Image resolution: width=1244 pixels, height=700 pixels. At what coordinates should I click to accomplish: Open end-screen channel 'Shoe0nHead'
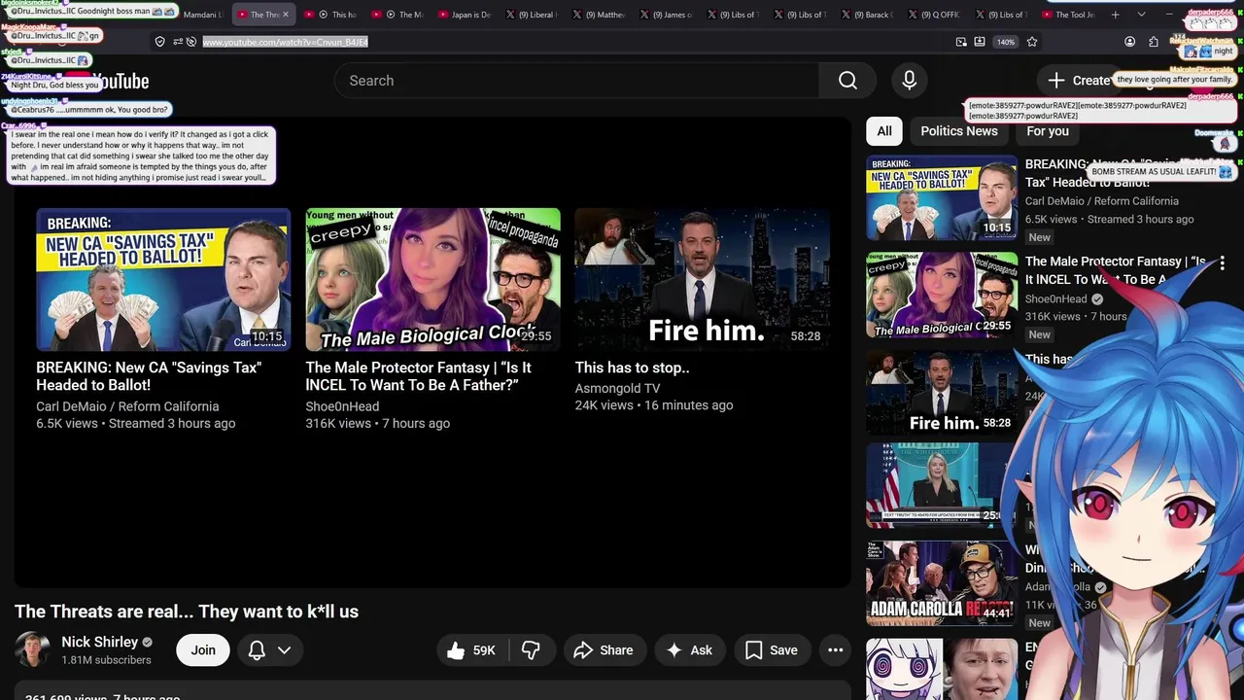coord(342,406)
